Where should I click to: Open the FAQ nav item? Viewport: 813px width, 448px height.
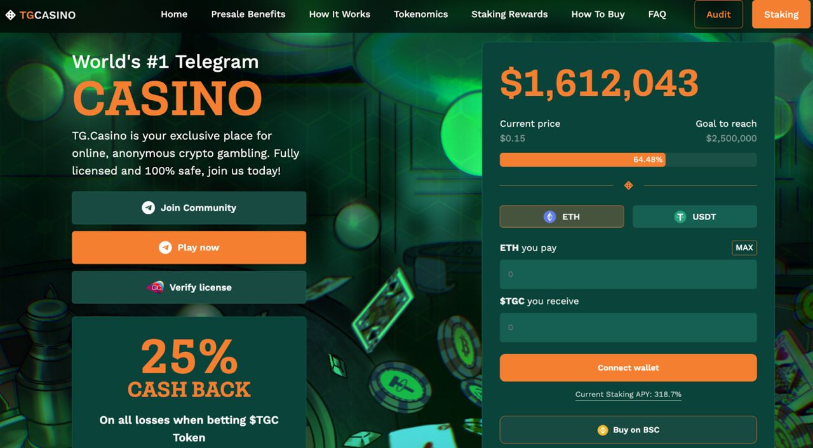(x=657, y=14)
